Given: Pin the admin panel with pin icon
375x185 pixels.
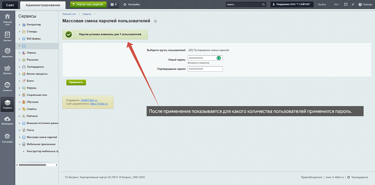Looking at the screenshot, I should point(353,4).
